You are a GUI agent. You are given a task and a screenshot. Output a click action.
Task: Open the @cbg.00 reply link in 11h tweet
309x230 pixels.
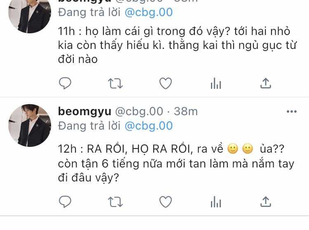click(149, 12)
